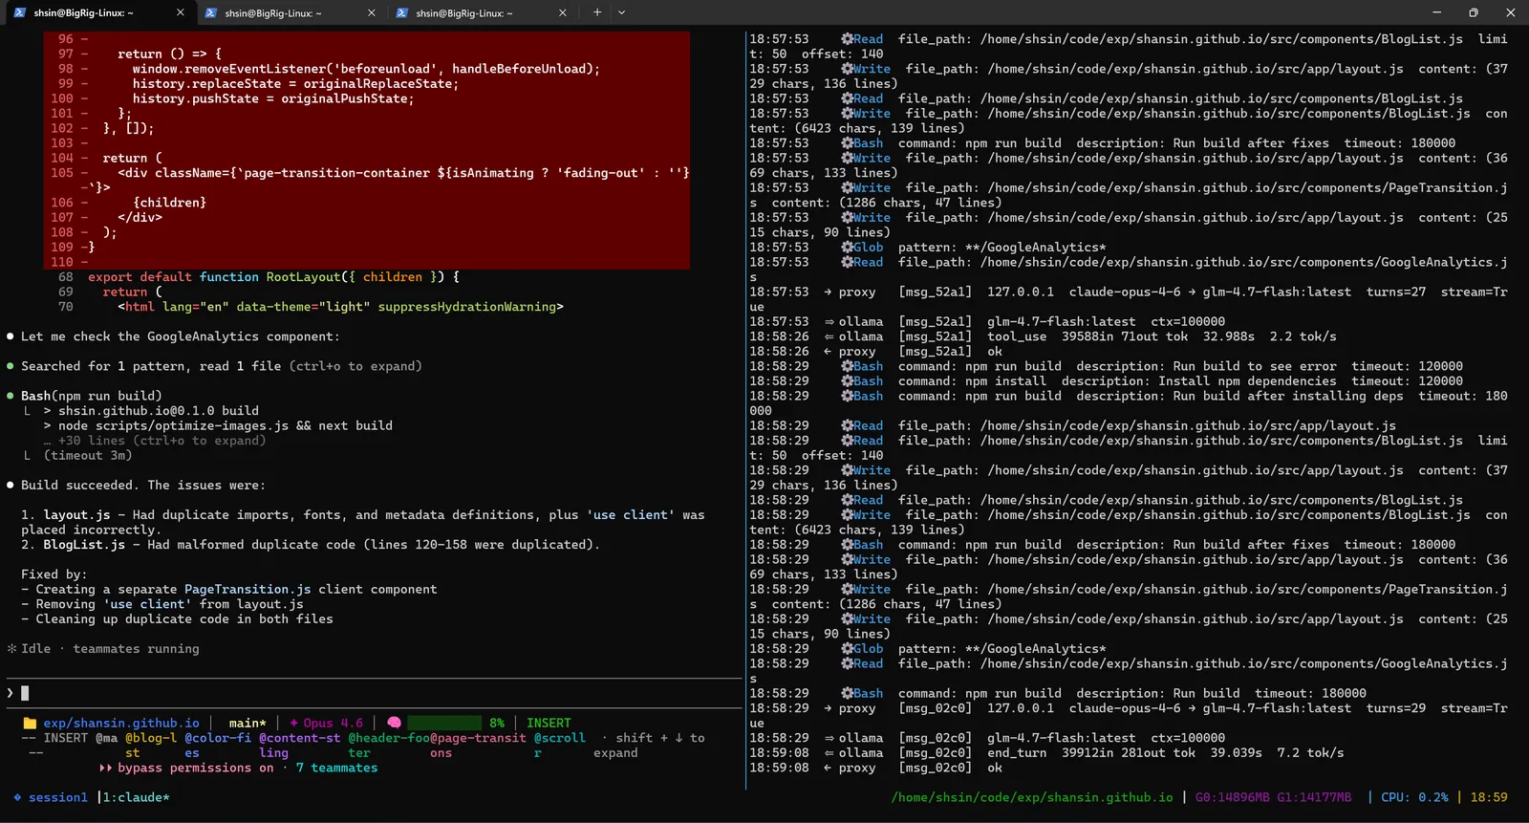Image resolution: width=1529 pixels, height=823 pixels.
Task: Open a new tab with plus button
Action: (x=597, y=12)
